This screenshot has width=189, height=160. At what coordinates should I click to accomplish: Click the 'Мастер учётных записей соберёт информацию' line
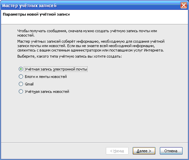pyautogui.click(x=91, y=41)
